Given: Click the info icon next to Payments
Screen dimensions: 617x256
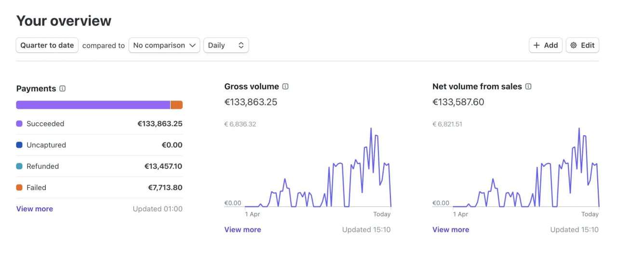Looking at the screenshot, I should pyautogui.click(x=62, y=89).
